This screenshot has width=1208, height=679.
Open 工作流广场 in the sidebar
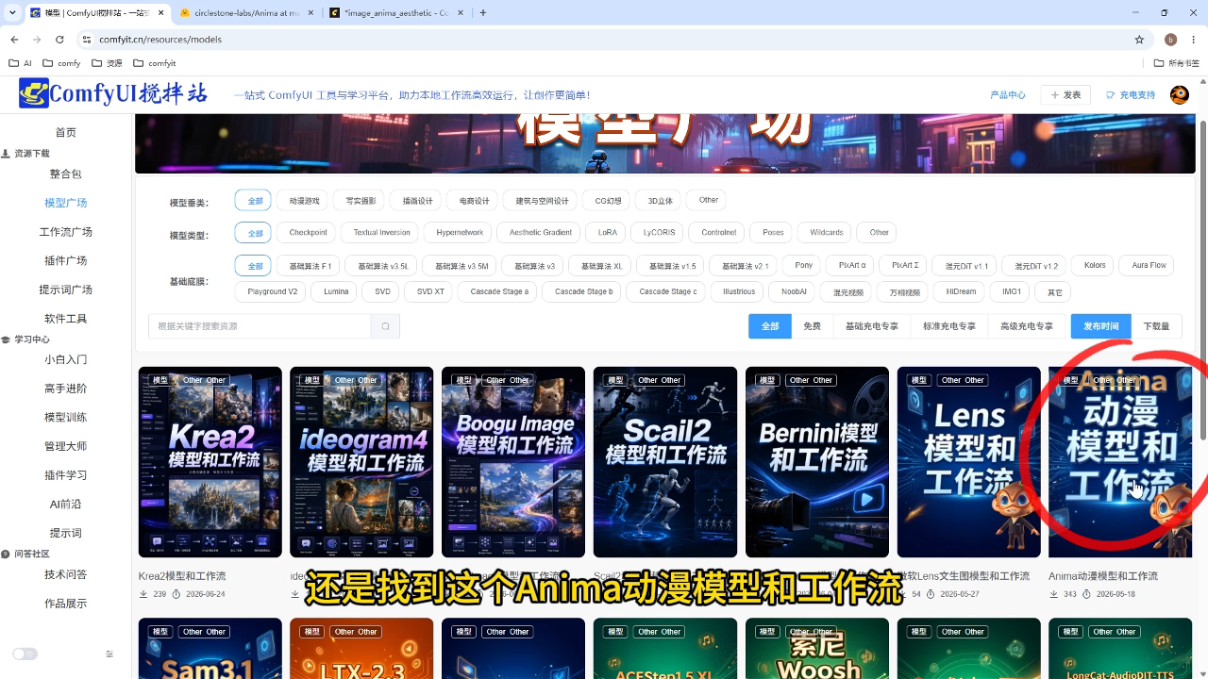point(65,232)
